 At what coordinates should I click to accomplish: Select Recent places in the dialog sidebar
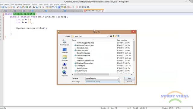click(x=65, y=42)
